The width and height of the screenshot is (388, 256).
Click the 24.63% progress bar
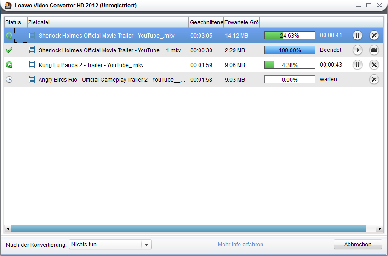[290, 35]
